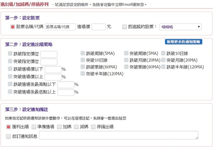Click the custom notification message textarea
213x147 pixels.
[118, 135]
